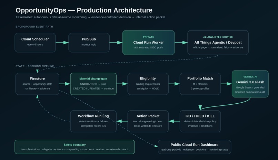Click the "state transitions + failures" text

point(93,121)
